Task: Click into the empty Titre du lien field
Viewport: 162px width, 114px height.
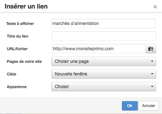Action: (x=104, y=36)
